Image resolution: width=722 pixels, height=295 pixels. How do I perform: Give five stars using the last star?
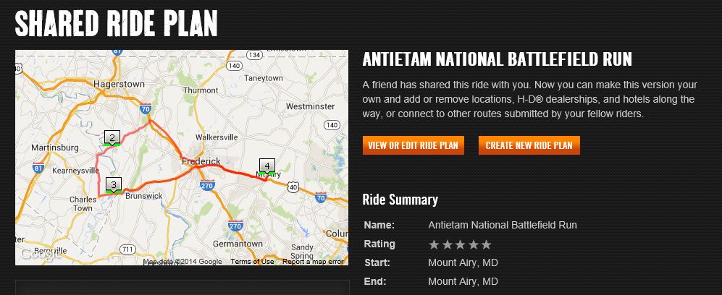coord(486,244)
